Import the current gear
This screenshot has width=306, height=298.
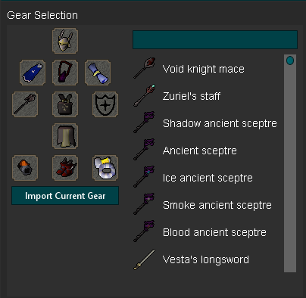[x=65, y=196]
